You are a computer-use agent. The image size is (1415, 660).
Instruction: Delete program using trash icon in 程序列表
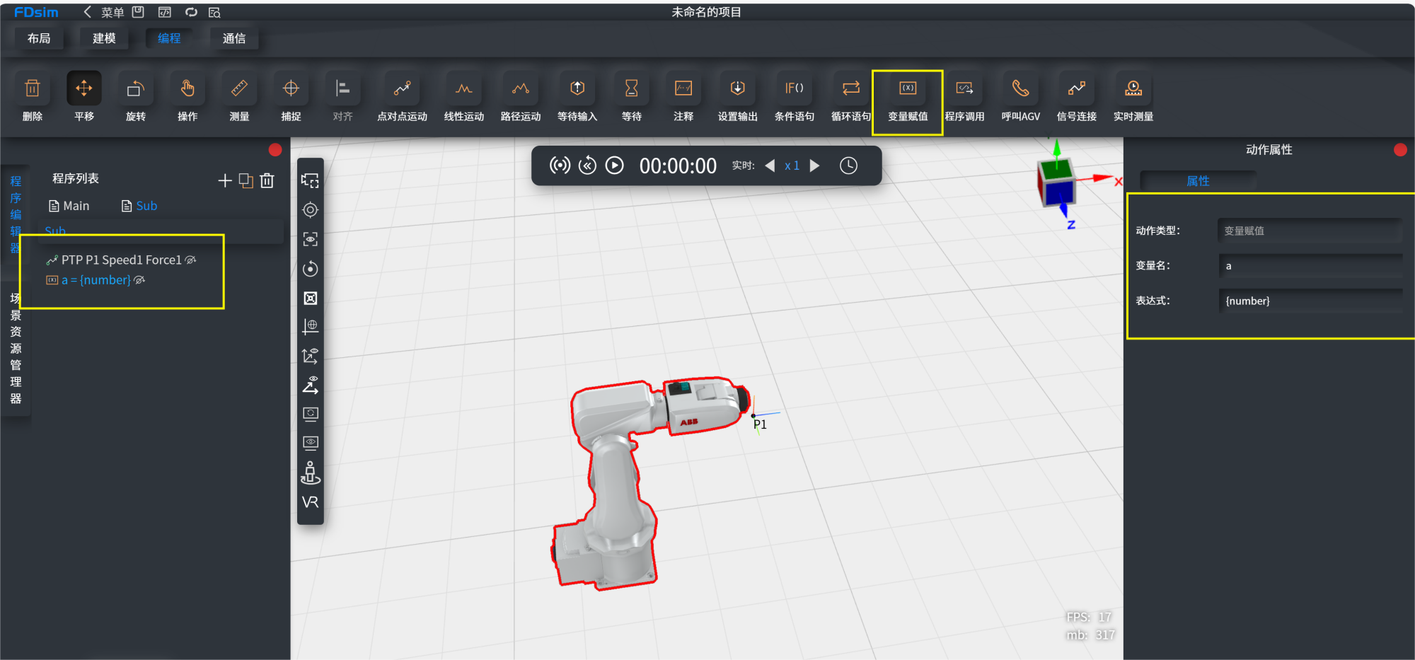tap(267, 180)
